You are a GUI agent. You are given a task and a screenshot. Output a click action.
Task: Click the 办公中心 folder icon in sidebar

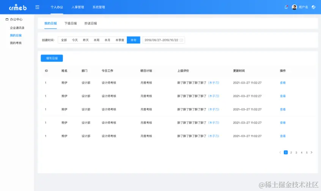7,19
